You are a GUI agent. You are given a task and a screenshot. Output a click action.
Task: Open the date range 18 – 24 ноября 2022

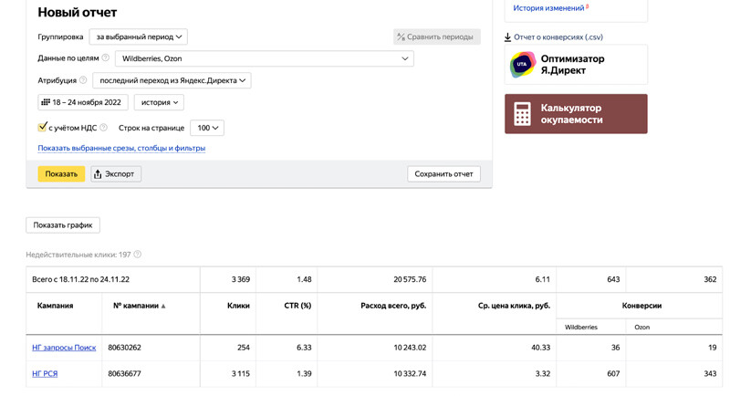coord(83,102)
